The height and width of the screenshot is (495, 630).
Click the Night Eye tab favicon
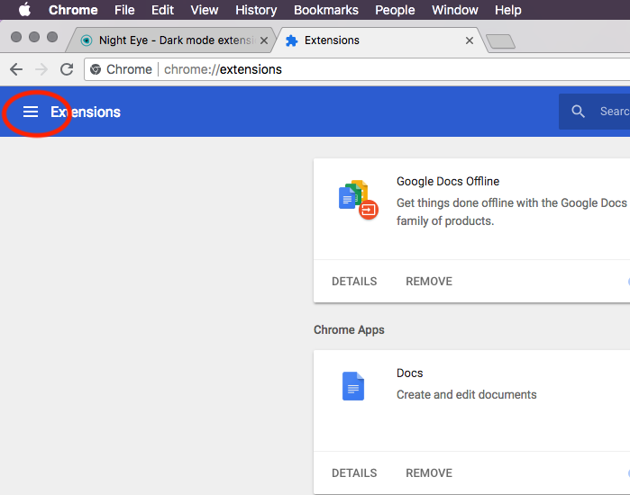[87, 40]
